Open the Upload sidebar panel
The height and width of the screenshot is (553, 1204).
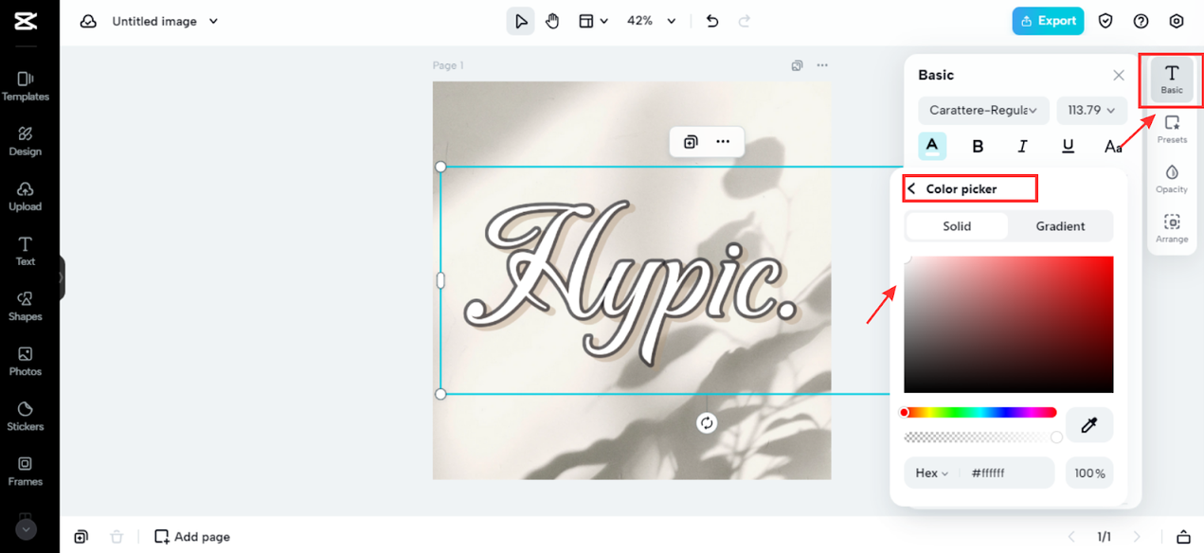[26, 196]
